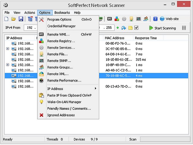The width and height of the screenshot is (193, 145).
Task: Click the Pause scanning icon
Action: coord(184,28)
